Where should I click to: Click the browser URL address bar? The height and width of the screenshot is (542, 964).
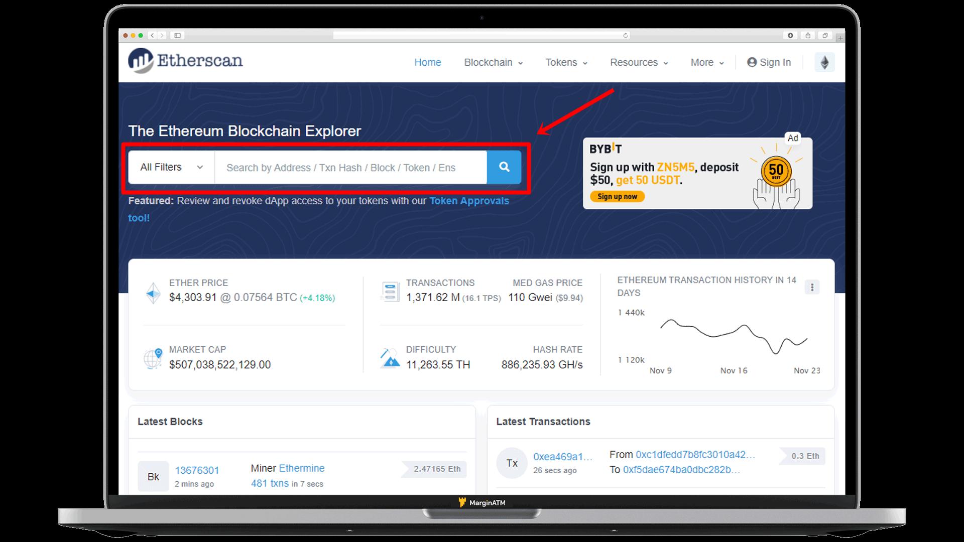[x=481, y=35]
